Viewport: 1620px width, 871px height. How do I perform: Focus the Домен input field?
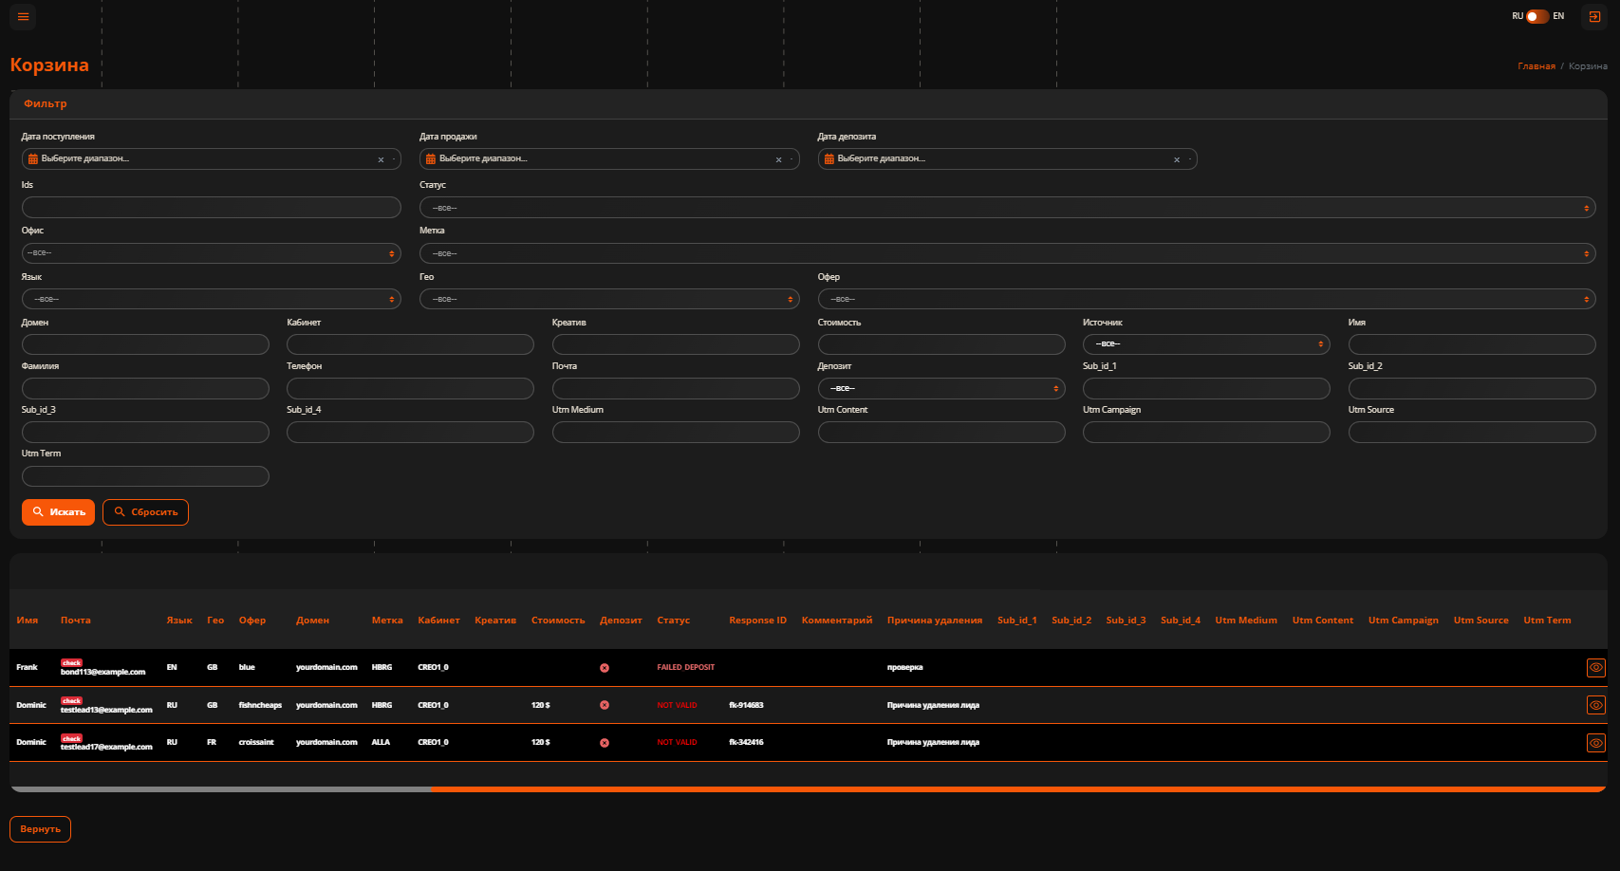(x=145, y=344)
